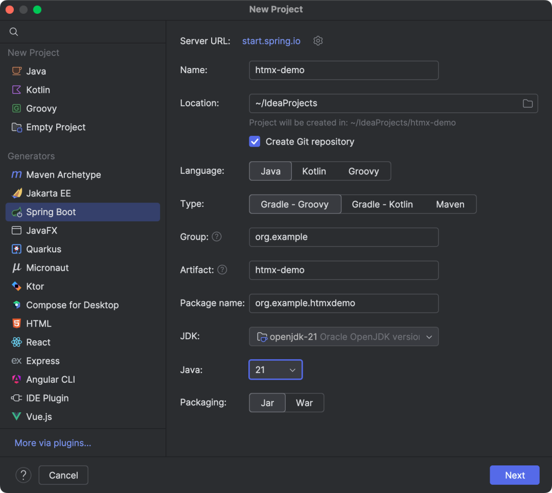Select Jar packaging option
This screenshot has width=552, height=493.
click(x=267, y=403)
